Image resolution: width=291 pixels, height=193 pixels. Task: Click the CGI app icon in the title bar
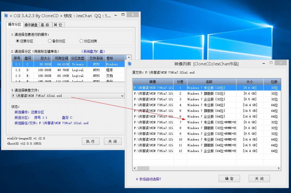pos(6,16)
